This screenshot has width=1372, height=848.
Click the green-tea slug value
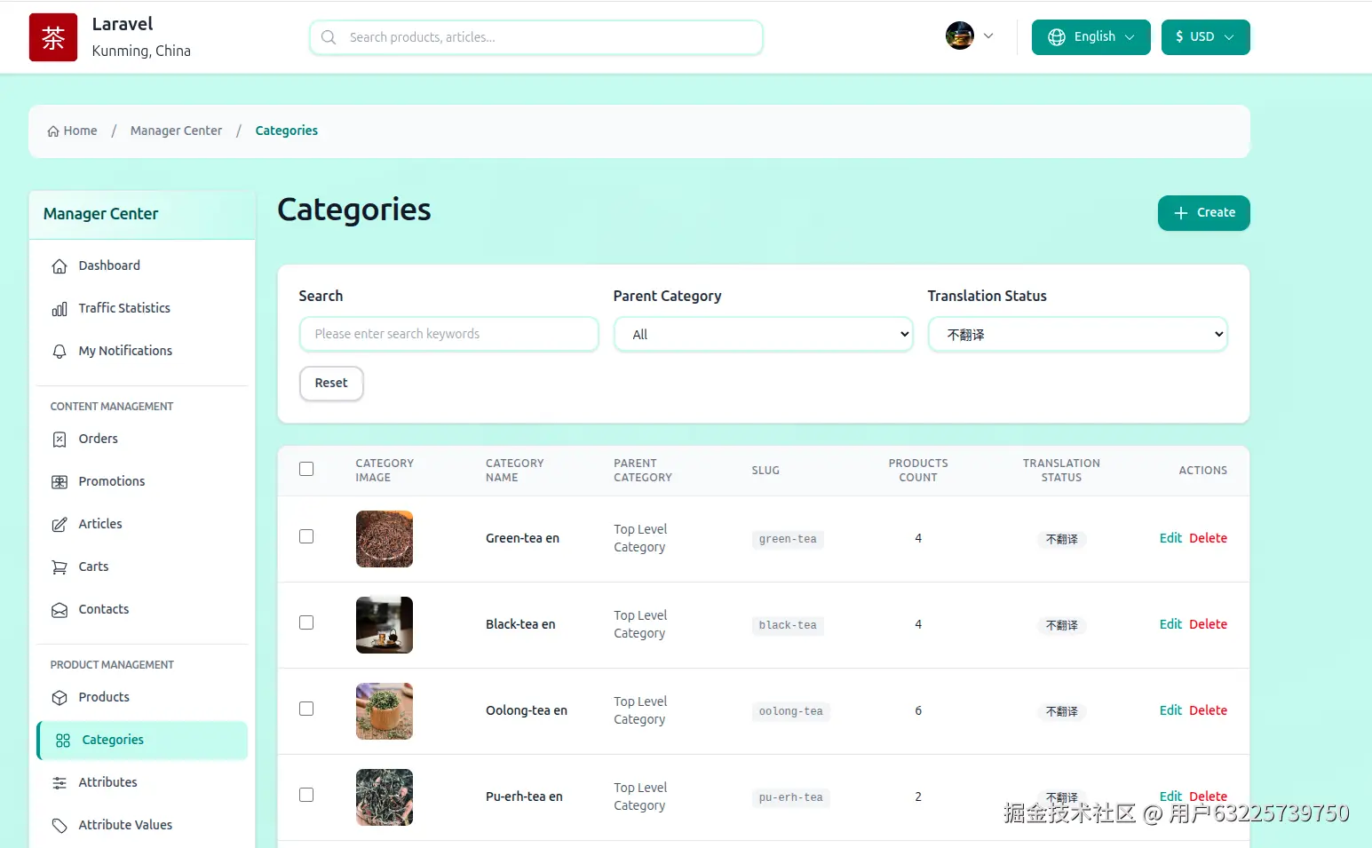click(x=788, y=539)
